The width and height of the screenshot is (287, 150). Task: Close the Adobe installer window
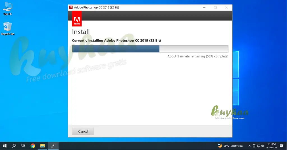click(226, 8)
